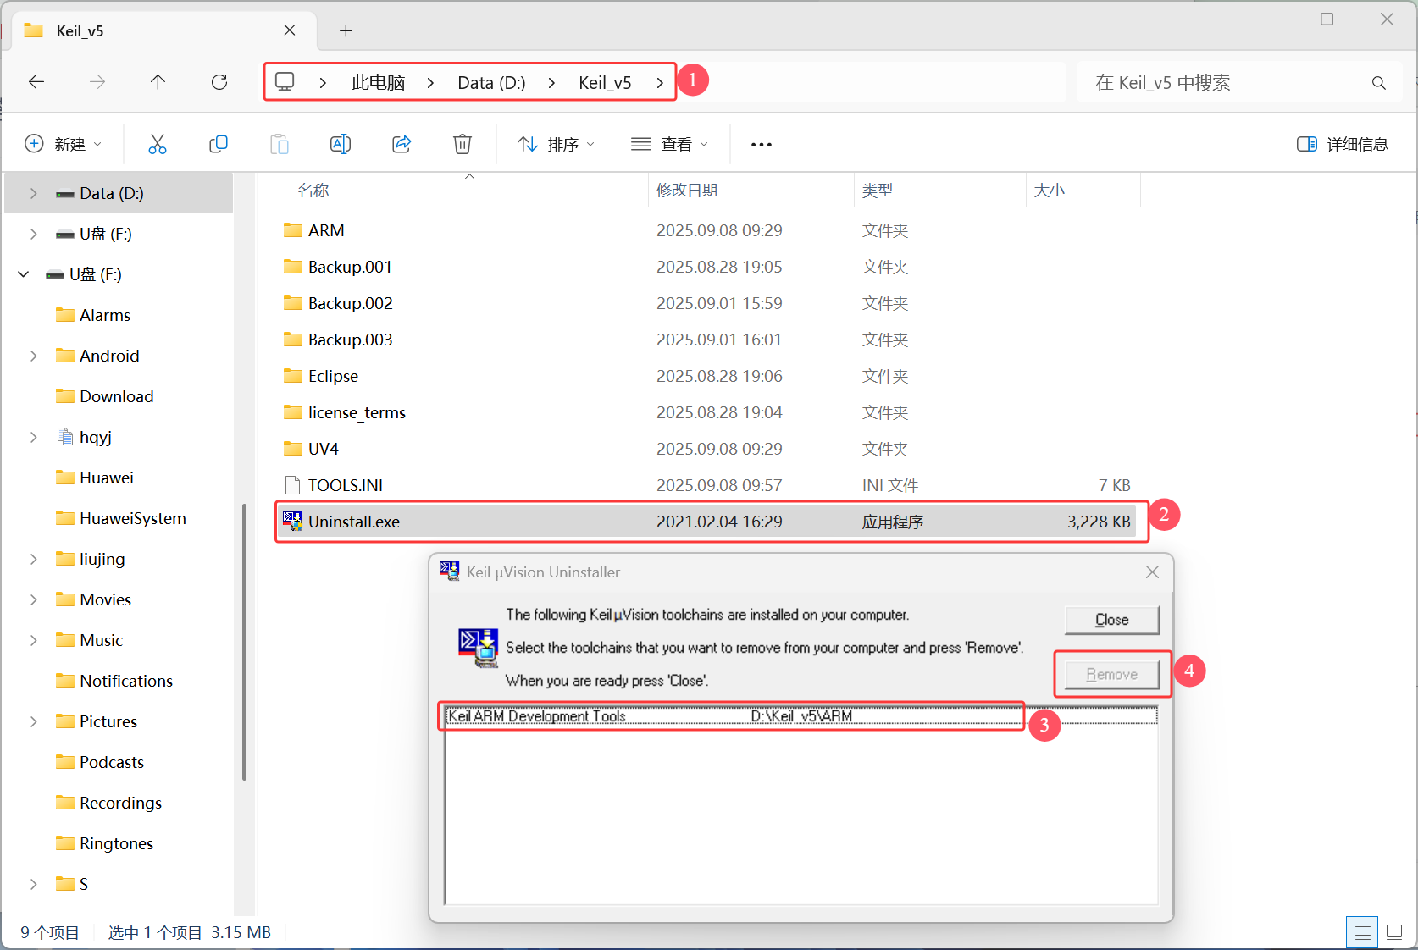Open the more options ellipsis menu

(762, 145)
